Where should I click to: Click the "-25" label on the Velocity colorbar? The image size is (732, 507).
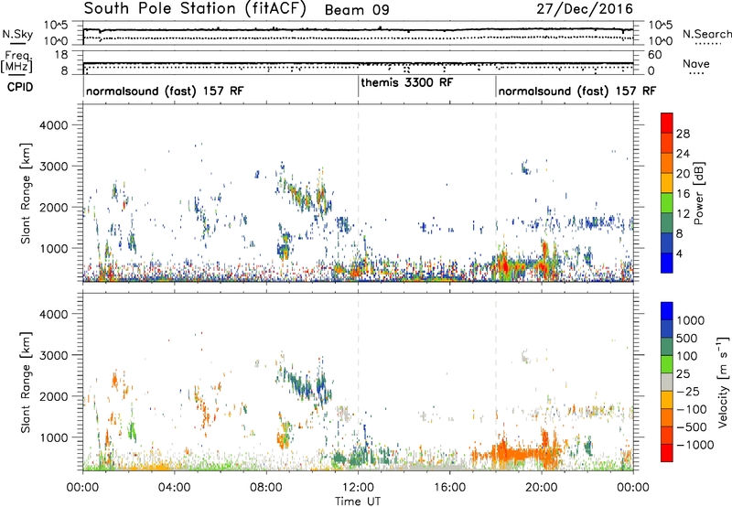pos(688,391)
